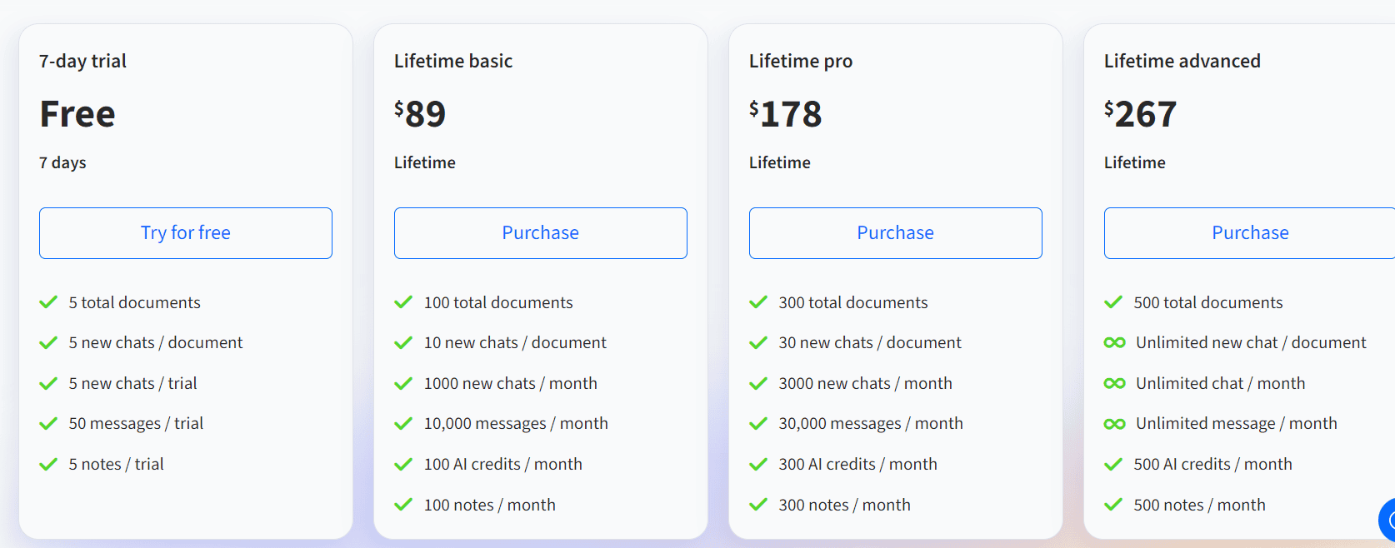Screen dimensions: 1395x548
Task: Click checkmark beside 30 new chats / document
Action: point(758,342)
